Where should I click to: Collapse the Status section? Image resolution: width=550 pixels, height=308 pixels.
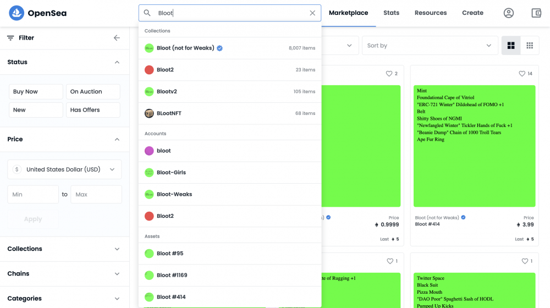[x=117, y=62]
